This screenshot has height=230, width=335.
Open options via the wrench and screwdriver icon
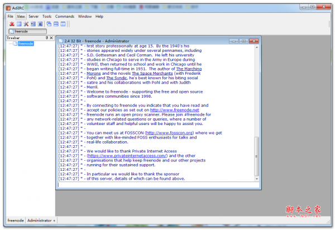point(26,24)
